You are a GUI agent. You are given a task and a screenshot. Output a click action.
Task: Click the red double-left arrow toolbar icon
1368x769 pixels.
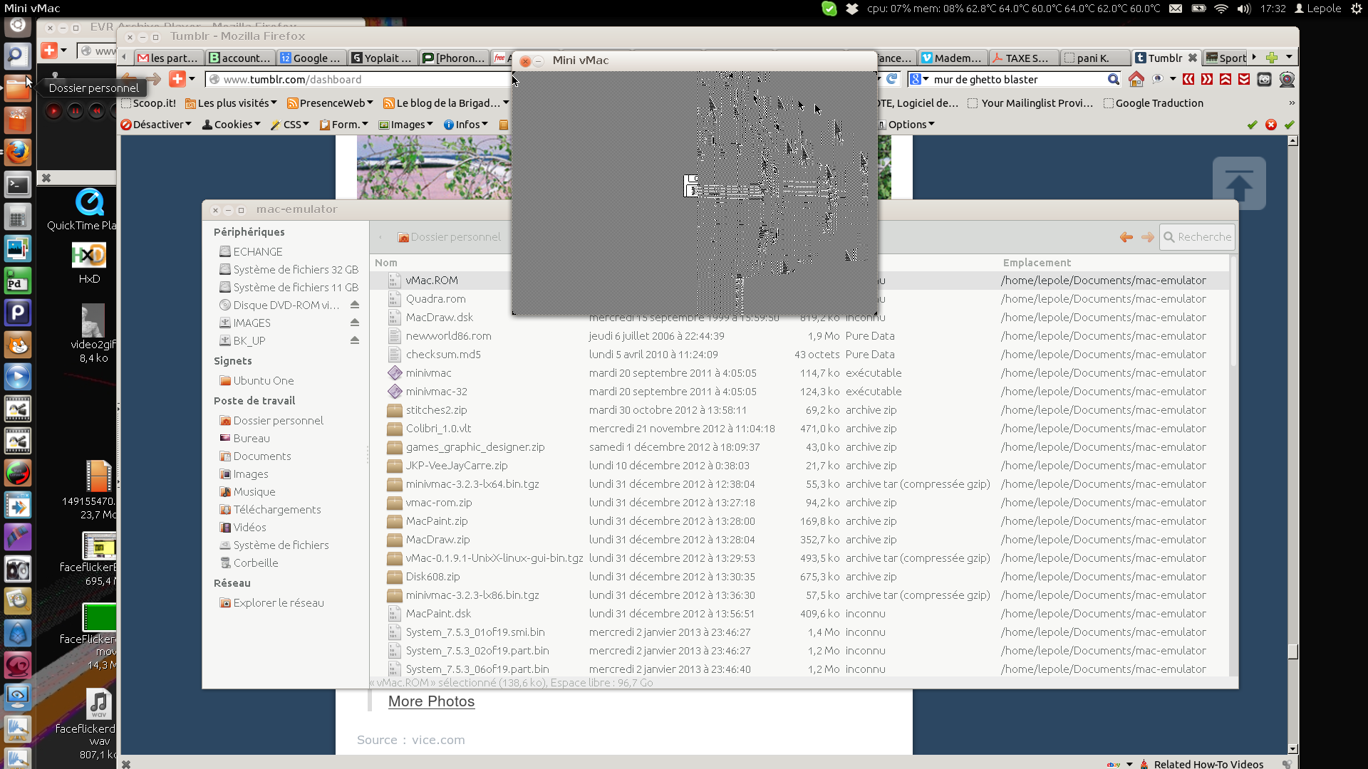[x=1188, y=80]
